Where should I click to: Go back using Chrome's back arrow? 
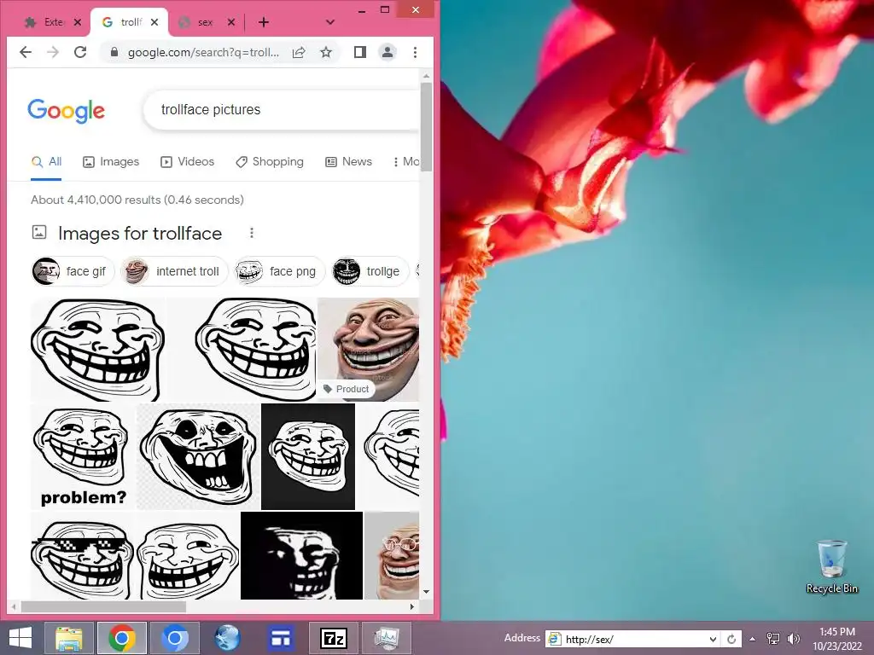point(26,52)
